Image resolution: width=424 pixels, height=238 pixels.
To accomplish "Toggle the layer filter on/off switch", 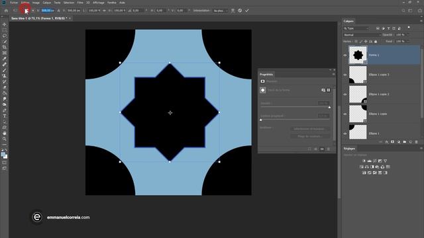I will (x=409, y=28).
